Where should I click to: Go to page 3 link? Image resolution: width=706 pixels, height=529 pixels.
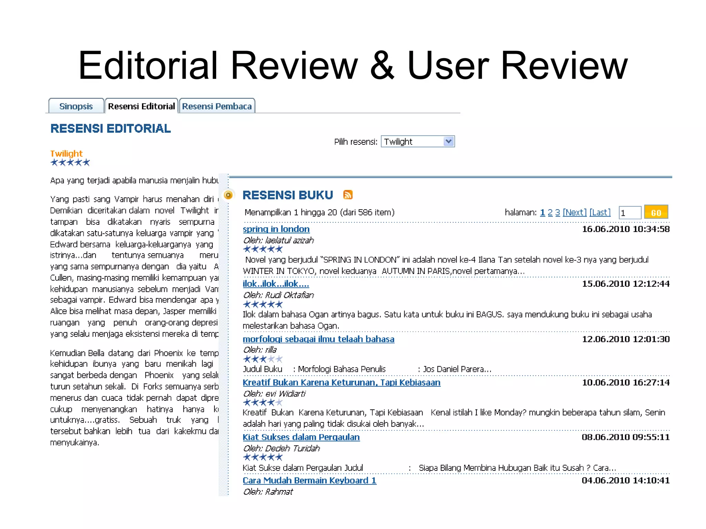pyautogui.click(x=557, y=212)
